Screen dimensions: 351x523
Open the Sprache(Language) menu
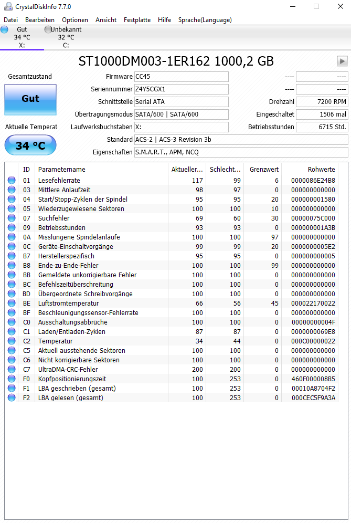205,20
